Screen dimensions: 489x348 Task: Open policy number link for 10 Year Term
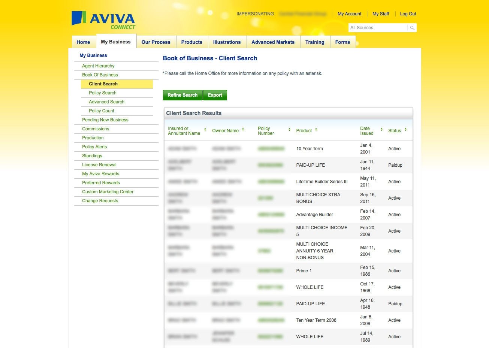271,149
